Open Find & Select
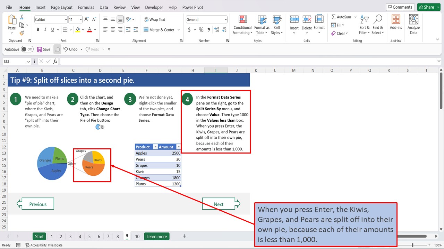 click(378, 25)
